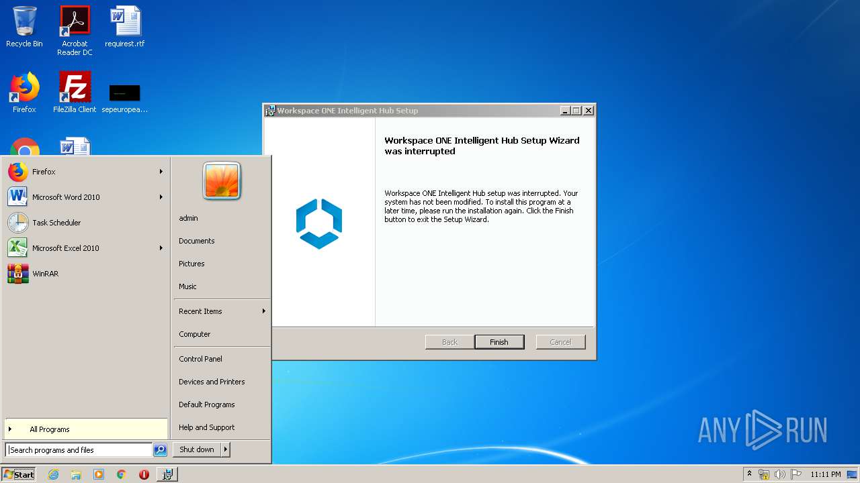
Task: Click the Workspace ONE hexagon logo
Action: [x=319, y=223]
